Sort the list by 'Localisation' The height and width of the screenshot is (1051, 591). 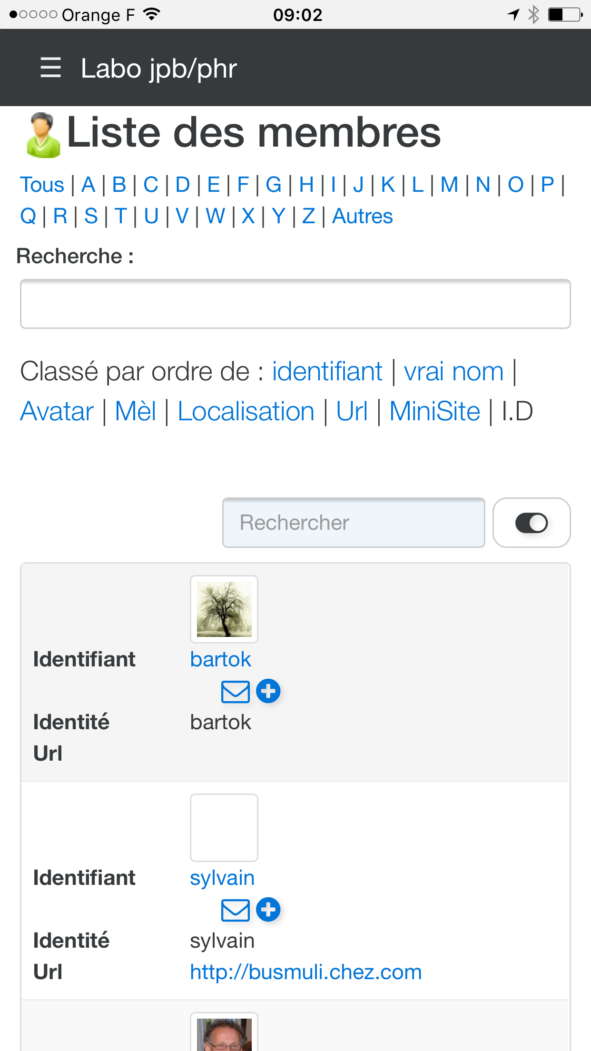[x=246, y=411]
